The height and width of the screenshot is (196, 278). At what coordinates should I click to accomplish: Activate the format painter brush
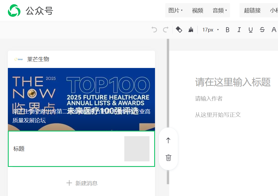[x=191, y=30]
